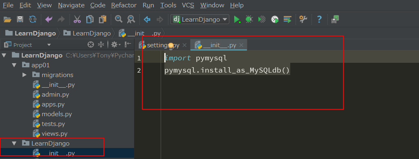Select admin.py in project tree
The height and width of the screenshot is (159, 419).
(51, 95)
